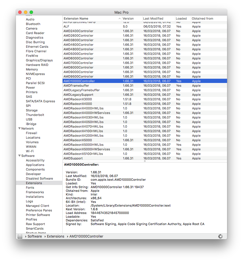Collapse the Network section disclosure triangle
Viewport: 243px width, 262px height.
point(19,128)
